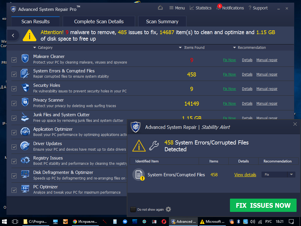This screenshot has width=301, height=226.
Task: Open Details for Security Holes
Action: point(247,89)
